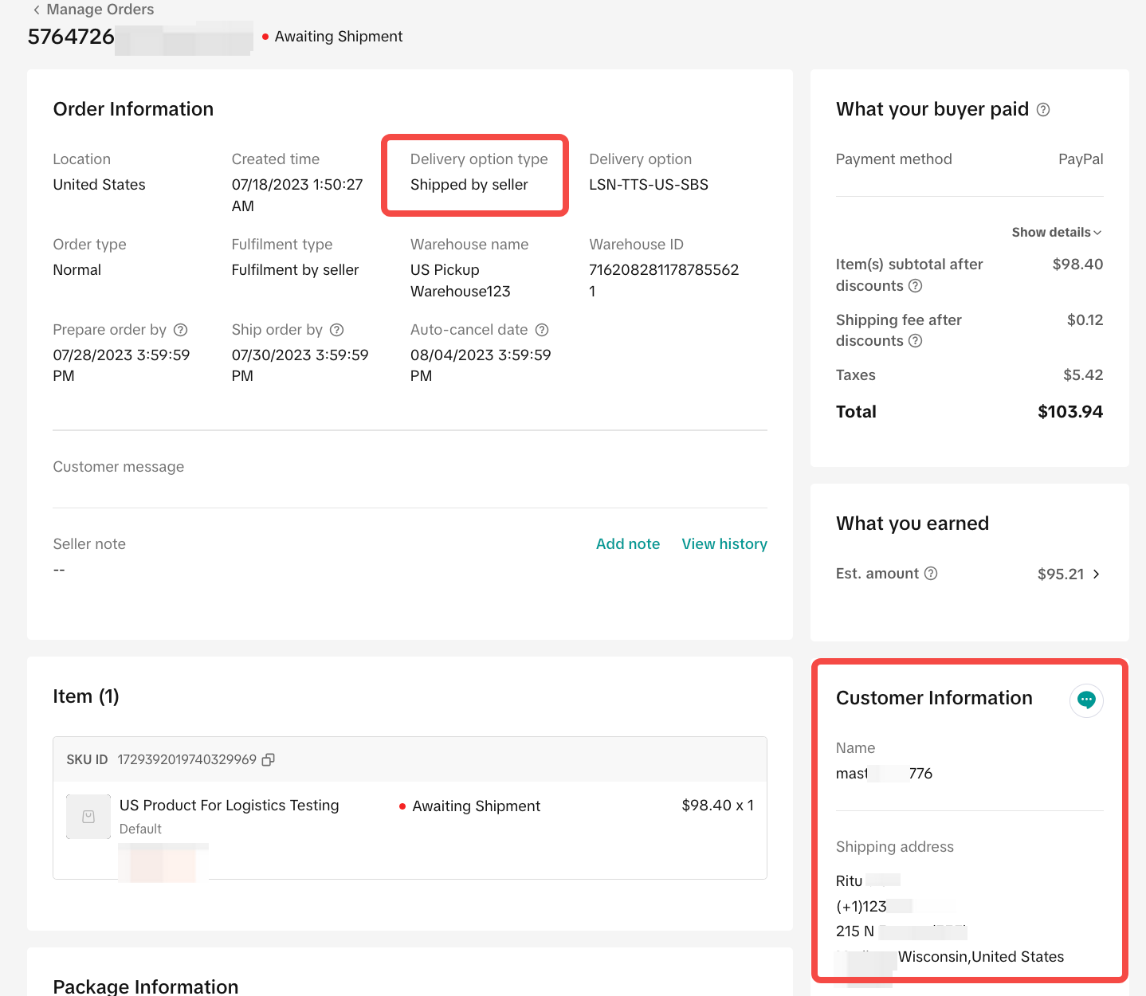Click help icon next to Prepare order by
Viewport: 1146px width, 996px height.
click(x=181, y=330)
